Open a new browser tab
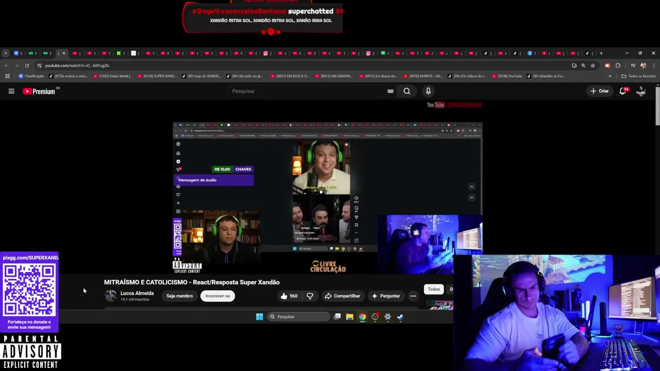This screenshot has height=371, width=660. 601,53
